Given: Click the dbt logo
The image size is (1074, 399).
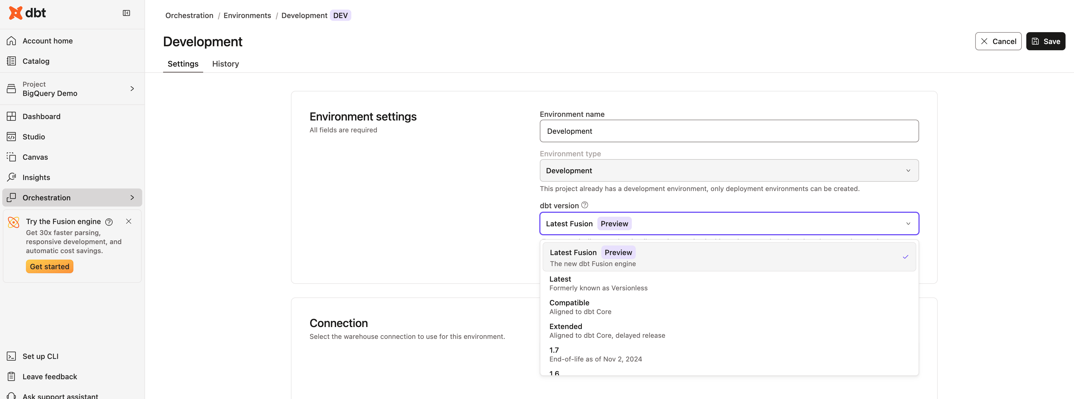Looking at the screenshot, I should point(27,13).
